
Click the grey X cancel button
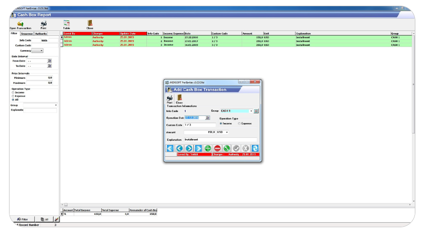tap(245, 148)
